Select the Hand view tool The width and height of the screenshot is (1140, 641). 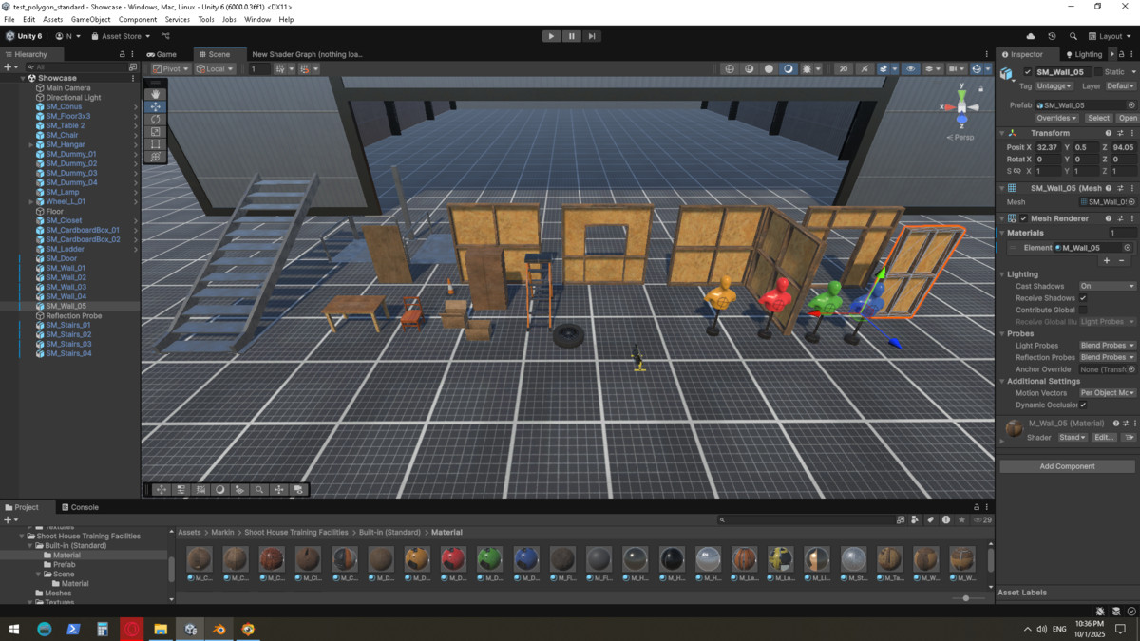tap(156, 94)
